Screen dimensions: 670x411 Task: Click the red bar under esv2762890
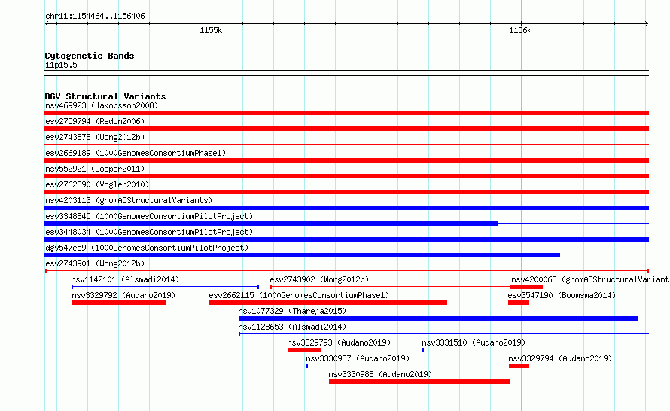tap(346, 192)
